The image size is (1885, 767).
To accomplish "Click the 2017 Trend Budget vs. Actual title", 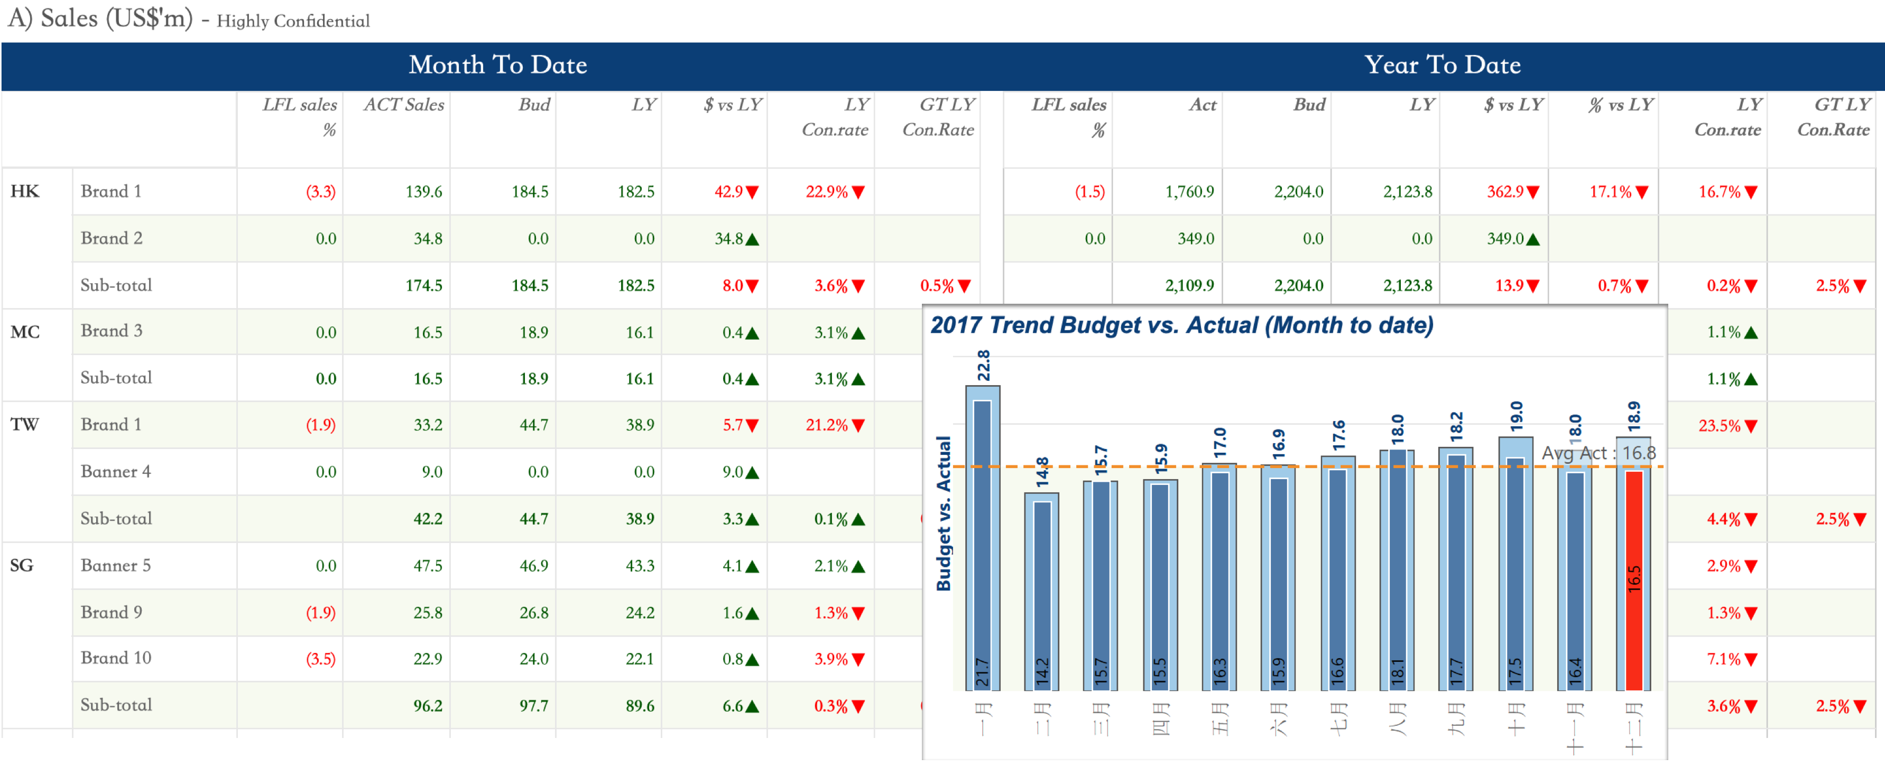I will (1181, 325).
